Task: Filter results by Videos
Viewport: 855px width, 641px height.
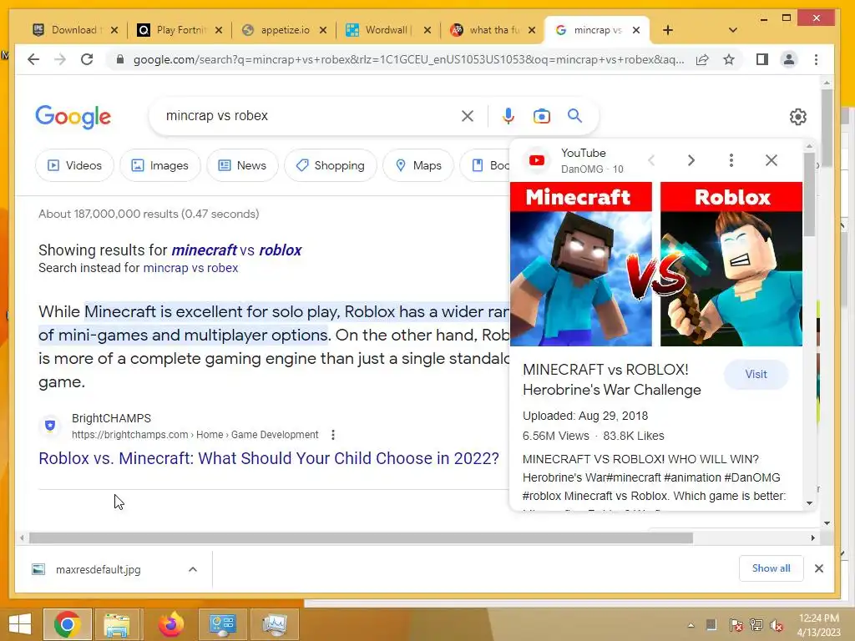Action: [x=74, y=165]
